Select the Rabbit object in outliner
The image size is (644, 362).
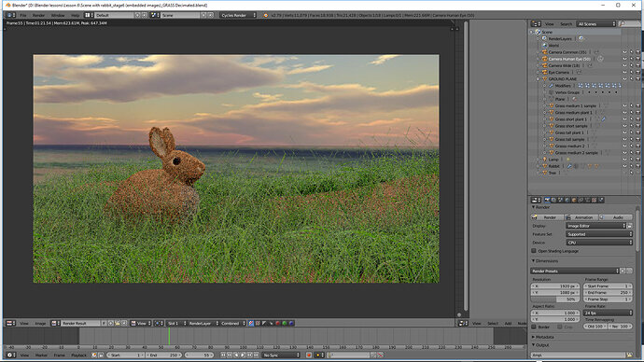pyautogui.click(x=554, y=166)
